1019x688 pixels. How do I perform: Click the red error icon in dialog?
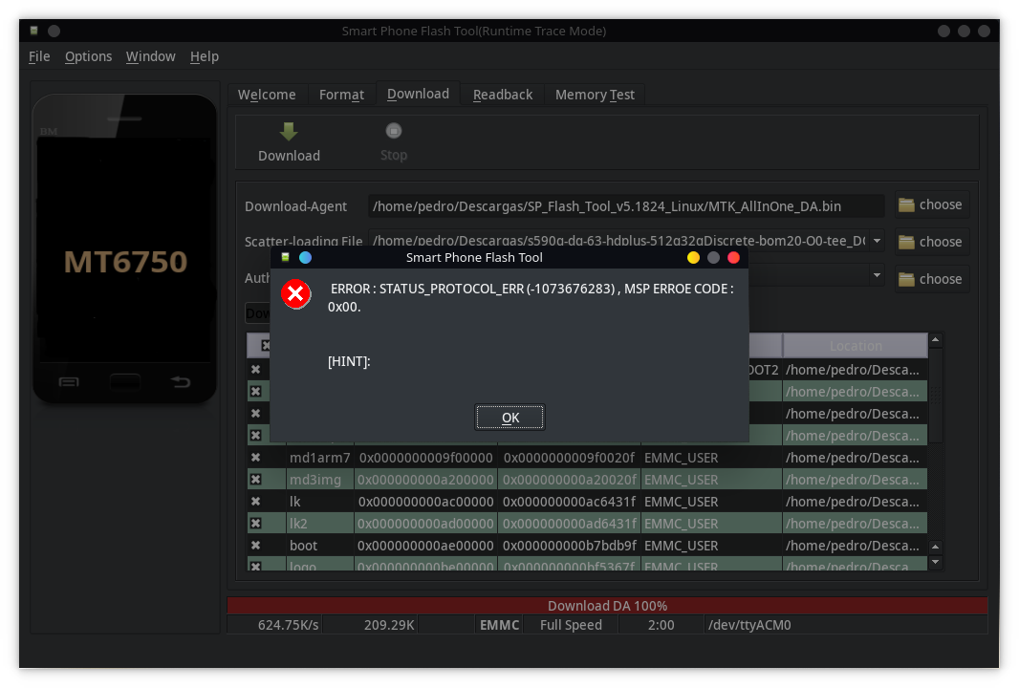[x=295, y=294]
